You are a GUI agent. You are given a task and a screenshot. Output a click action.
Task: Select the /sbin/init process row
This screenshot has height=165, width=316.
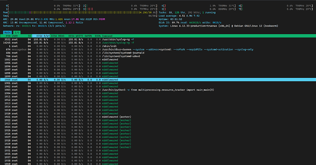pyautogui.click(x=158, y=46)
